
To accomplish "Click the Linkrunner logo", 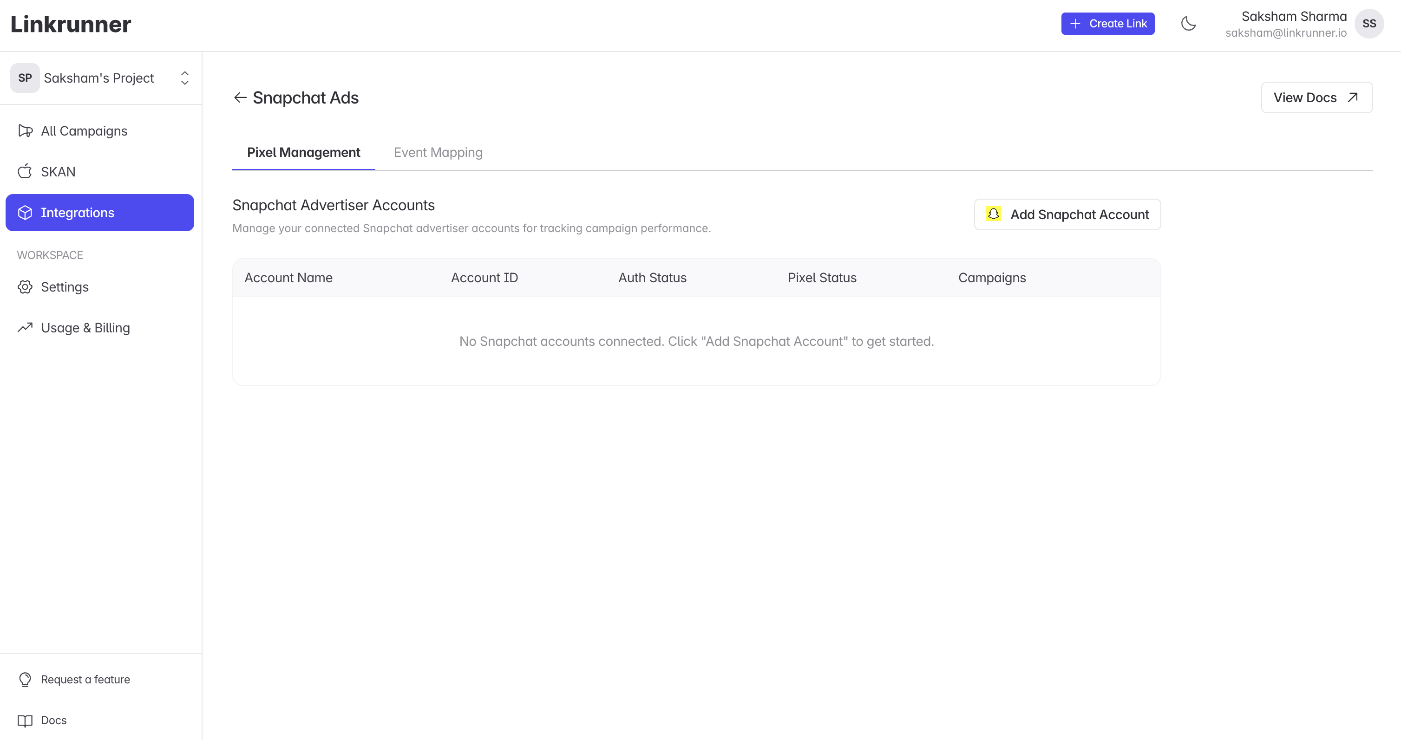I will point(71,23).
